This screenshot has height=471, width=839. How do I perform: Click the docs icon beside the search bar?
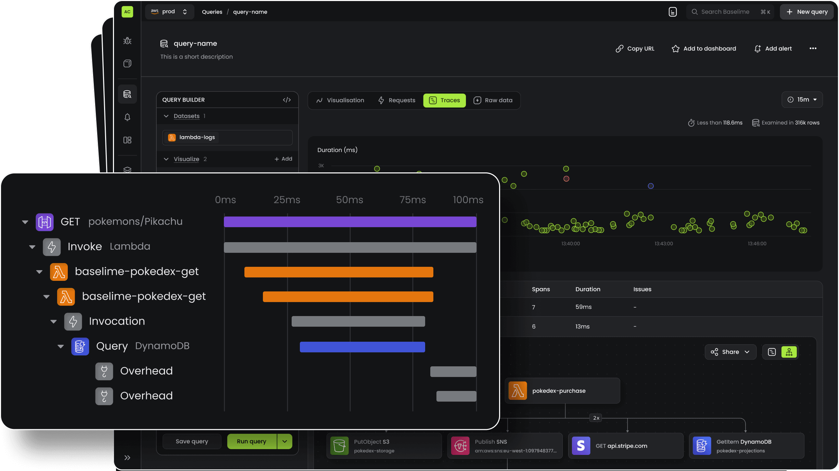click(x=673, y=12)
